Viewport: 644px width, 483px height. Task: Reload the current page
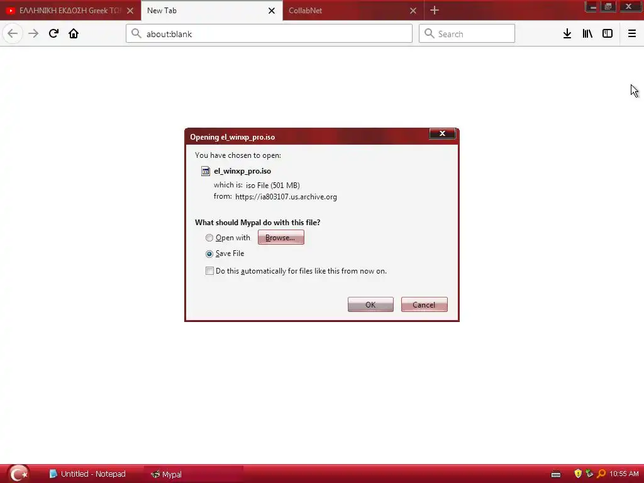click(x=53, y=33)
